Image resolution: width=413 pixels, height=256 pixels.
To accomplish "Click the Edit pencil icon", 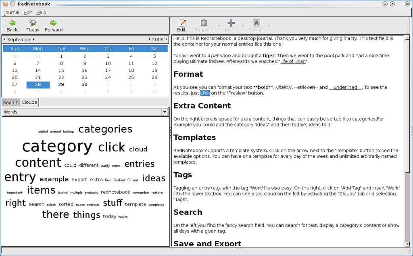I will [182, 23].
